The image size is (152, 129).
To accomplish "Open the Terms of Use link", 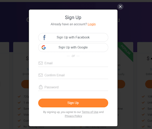I will pyautogui.click(x=90, y=112).
